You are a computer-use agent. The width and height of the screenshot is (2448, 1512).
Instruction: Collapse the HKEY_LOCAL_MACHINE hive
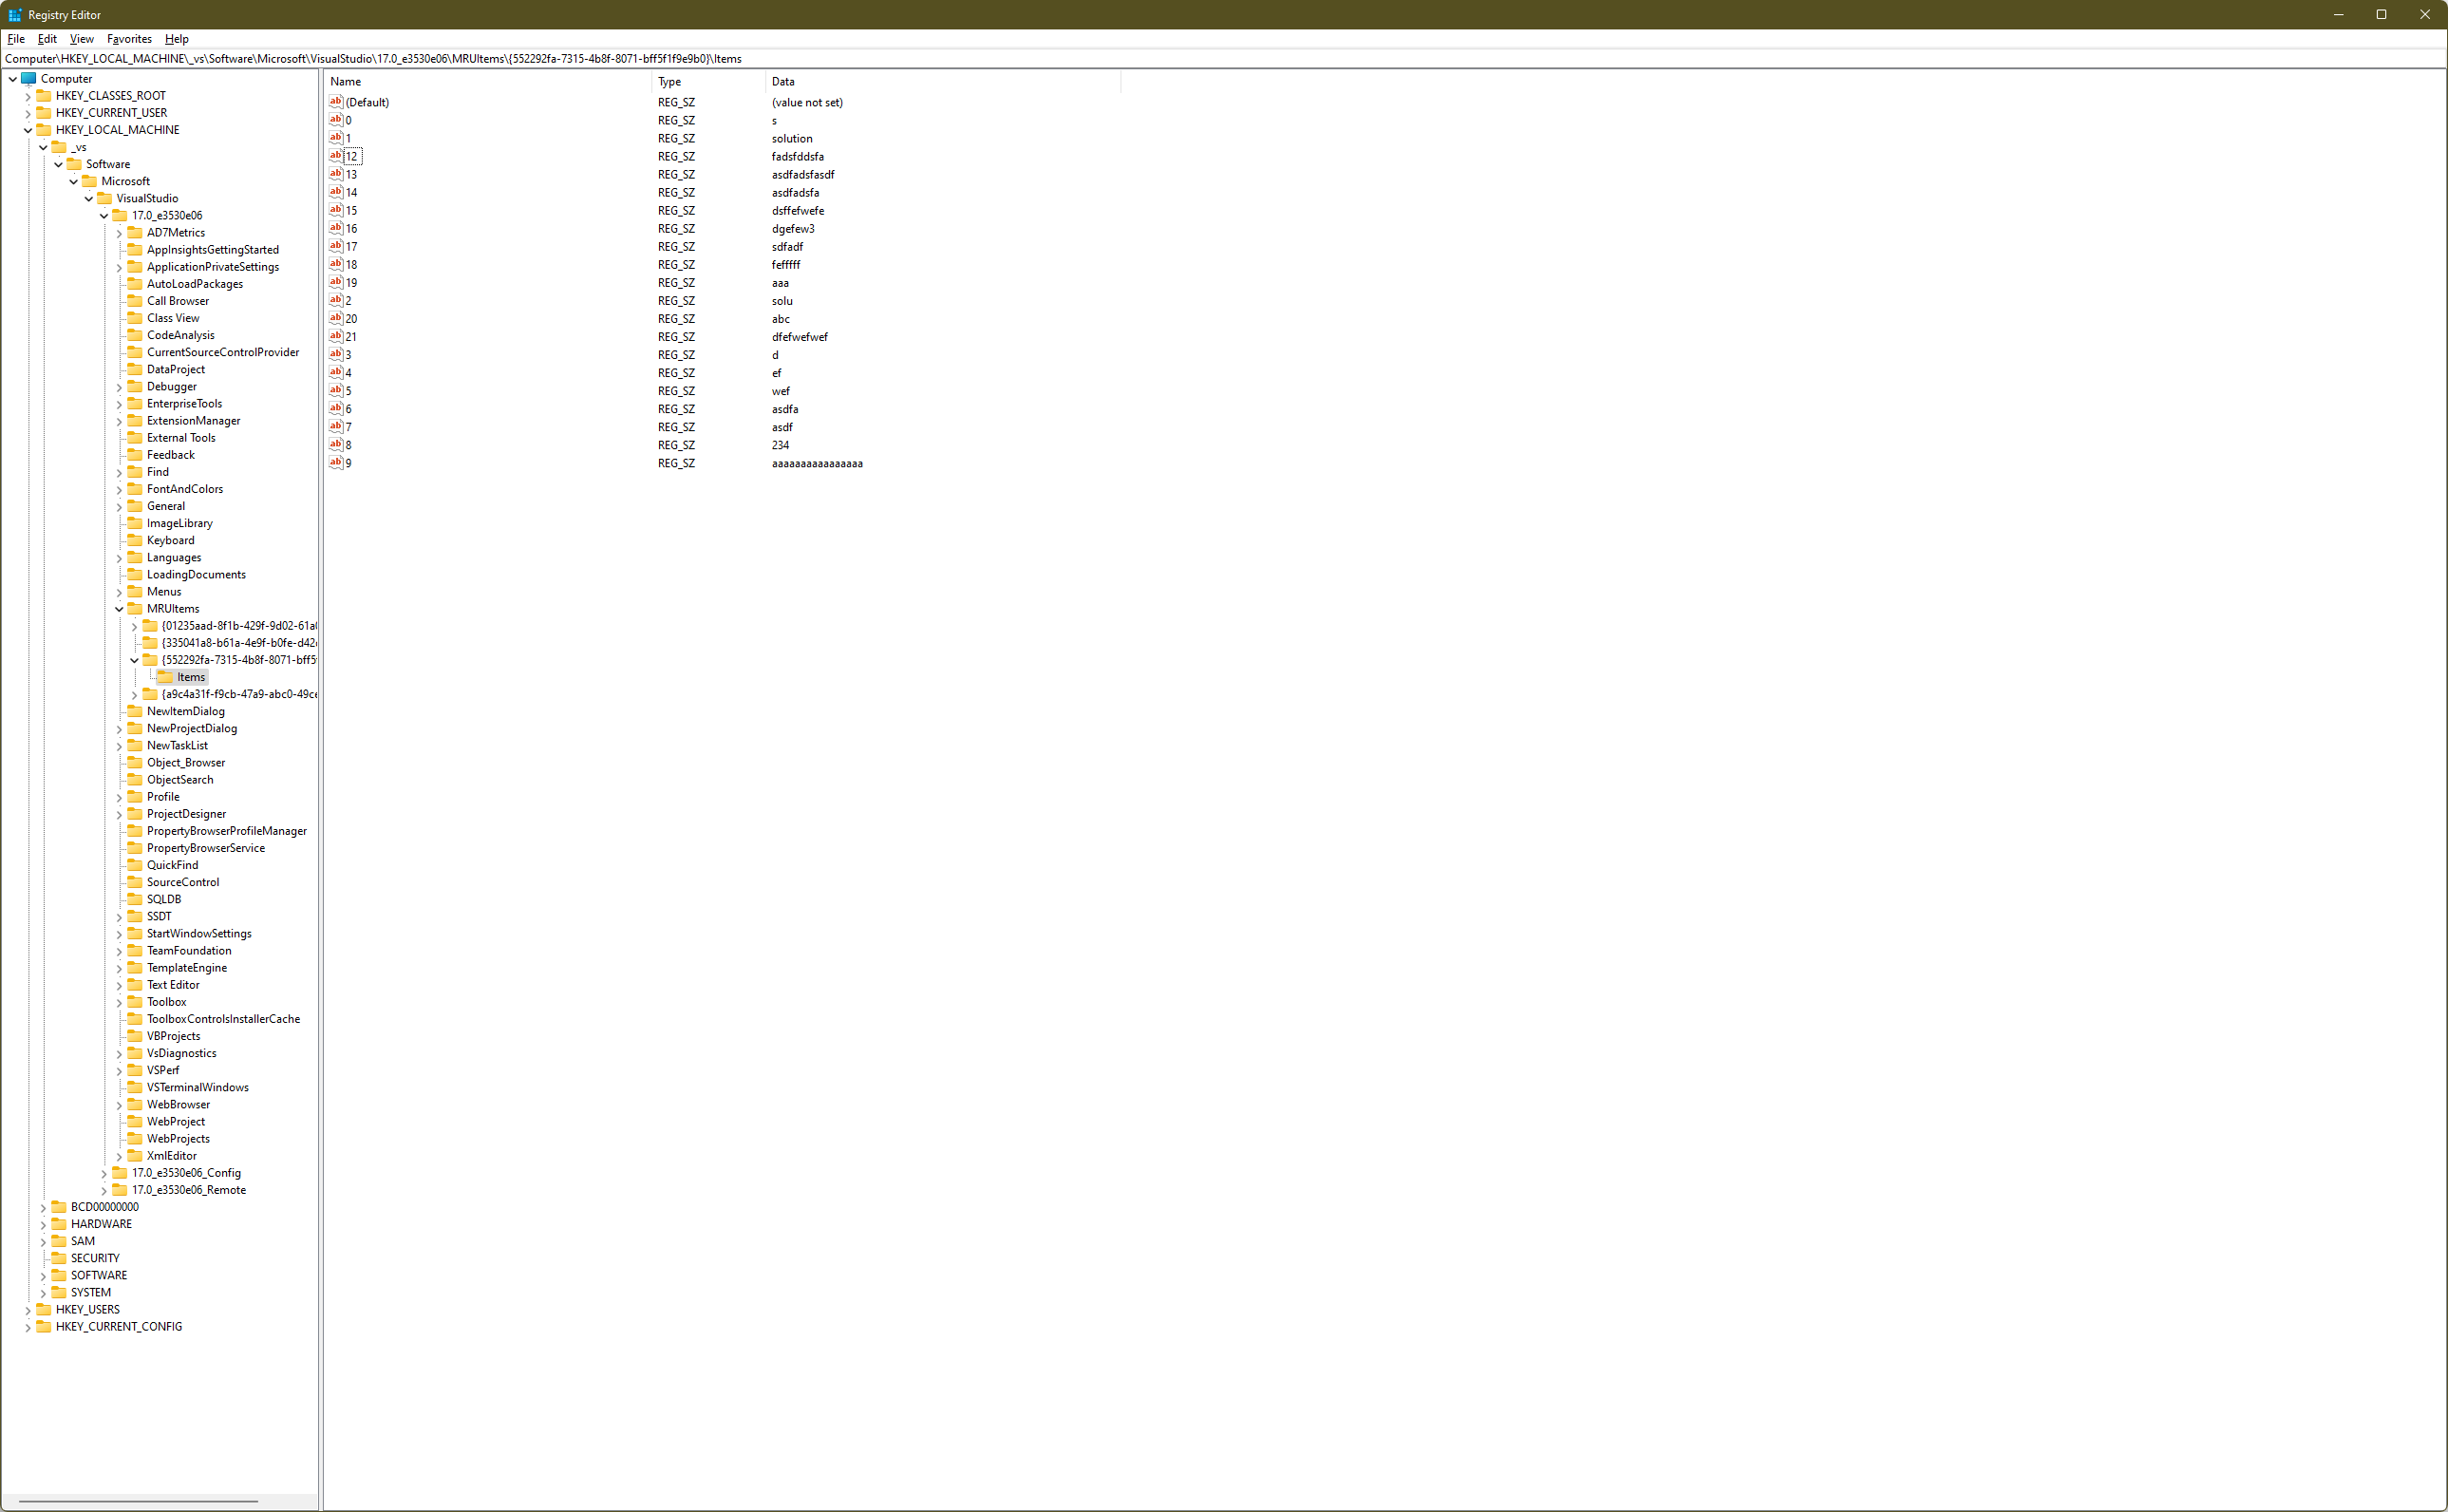pyautogui.click(x=28, y=130)
